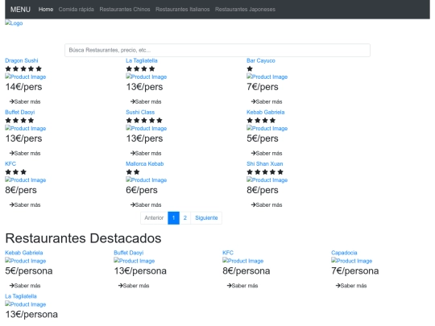Open Comida rápida category
Viewport: 435px width, 326px height.
76,10
